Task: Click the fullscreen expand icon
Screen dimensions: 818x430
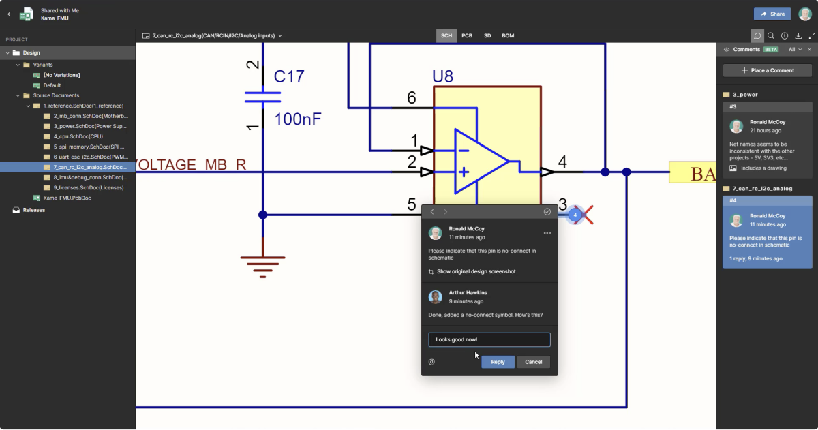Action: [810, 36]
